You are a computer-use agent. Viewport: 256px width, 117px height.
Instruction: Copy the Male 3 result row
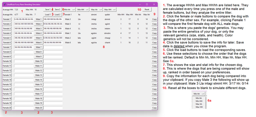tap(154, 19)
